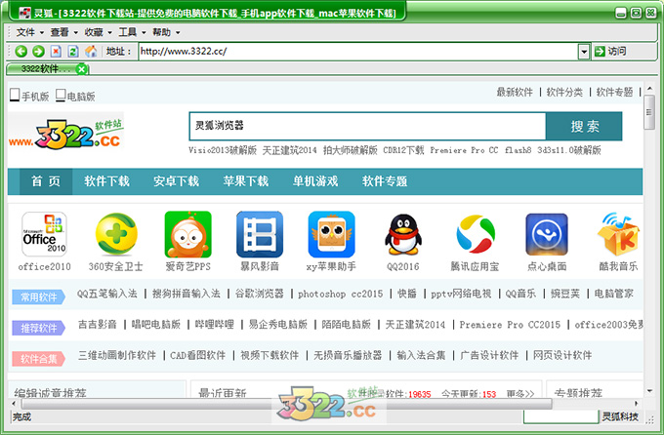Click the 拍大师破解版 hot search link
Image resolution: width=664 pixels, height=435 pixels.
350,150
